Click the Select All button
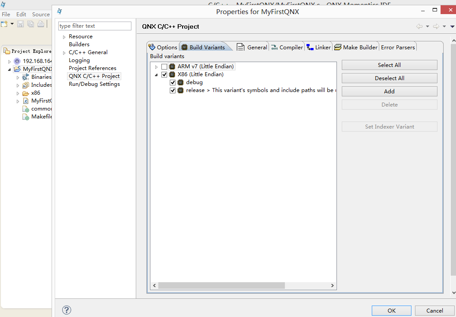 click(x=389, y=65)
